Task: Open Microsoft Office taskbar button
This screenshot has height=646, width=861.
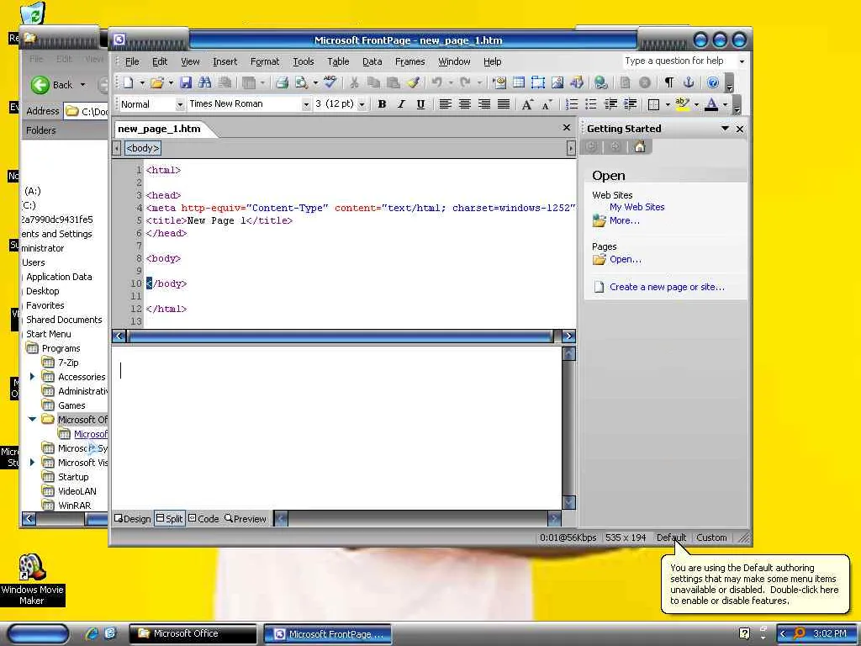Action: (193, 633)
